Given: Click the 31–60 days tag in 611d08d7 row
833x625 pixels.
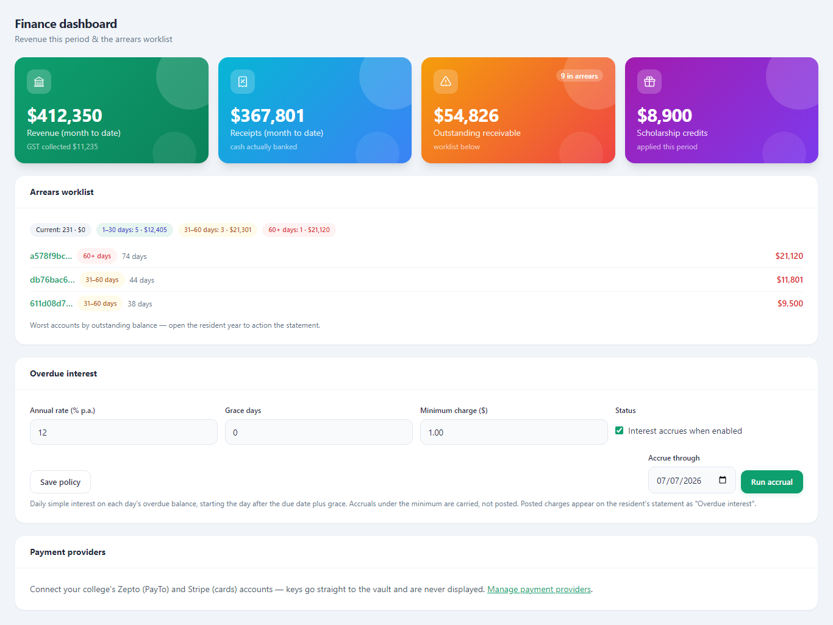Looking at the screenshot, I should tap(100, 303).
